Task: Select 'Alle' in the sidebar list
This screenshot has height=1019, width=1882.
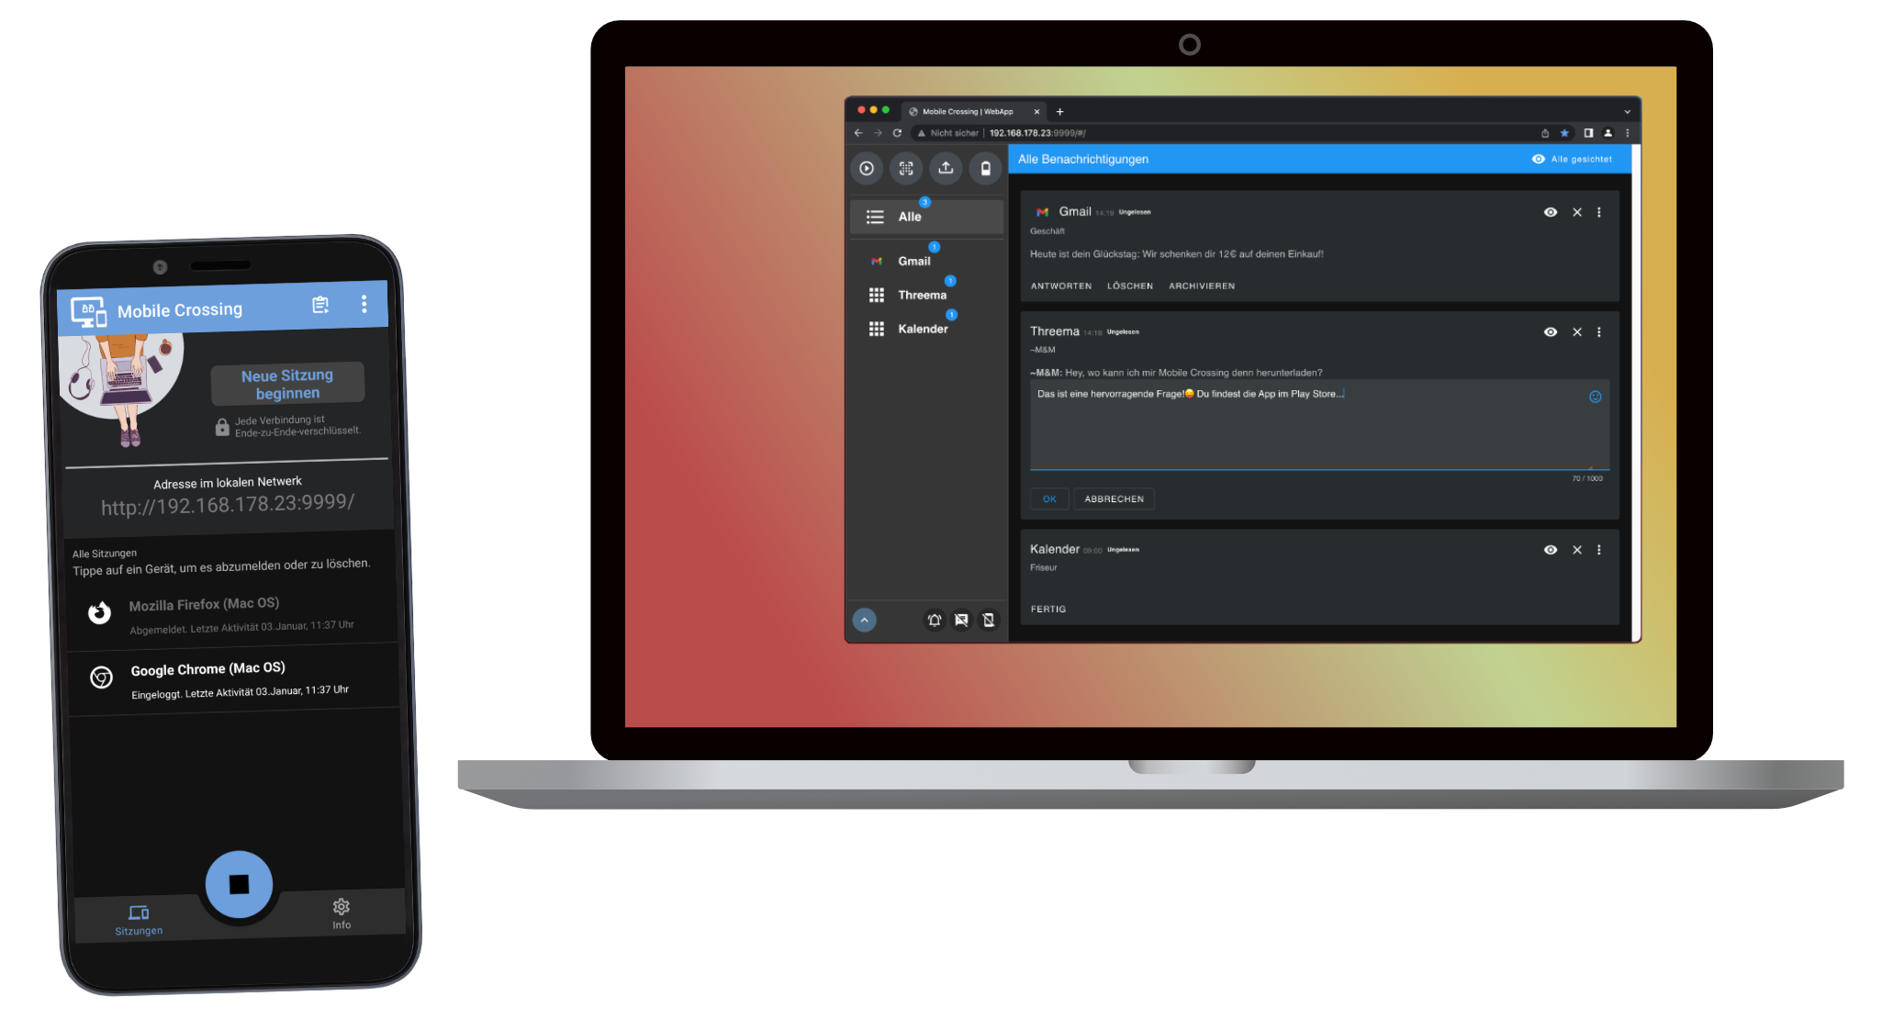Action: point(926,218)
